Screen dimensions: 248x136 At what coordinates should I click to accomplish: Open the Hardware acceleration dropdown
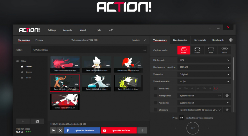coord(204,67)
